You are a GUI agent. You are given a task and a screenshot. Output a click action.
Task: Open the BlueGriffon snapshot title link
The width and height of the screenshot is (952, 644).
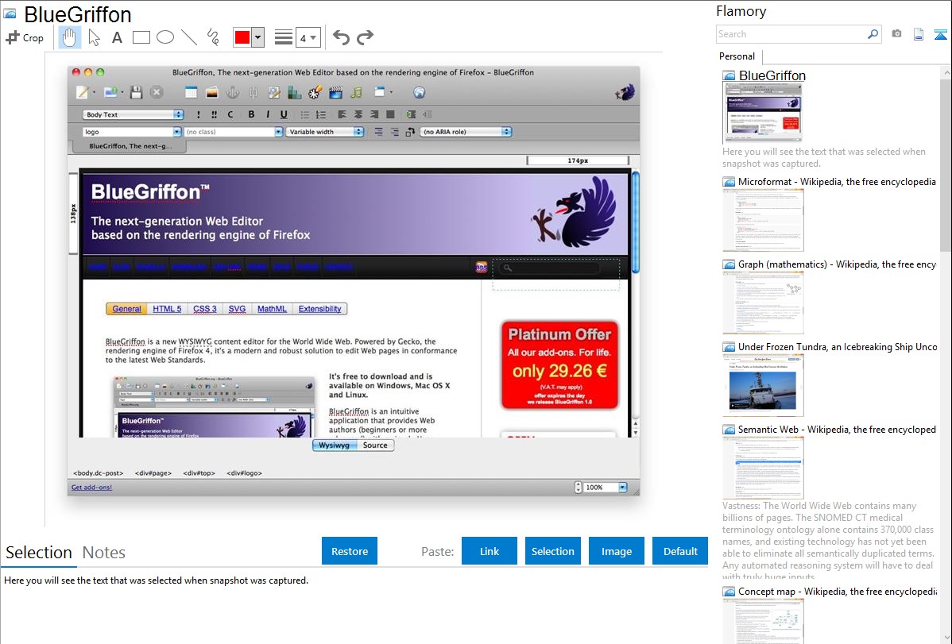point(772,76)
